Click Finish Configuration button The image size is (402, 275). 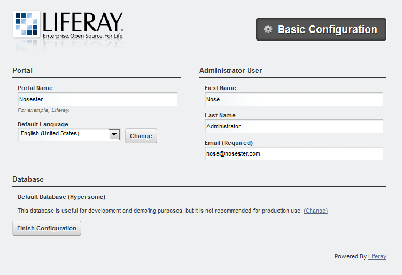point(47,228)
